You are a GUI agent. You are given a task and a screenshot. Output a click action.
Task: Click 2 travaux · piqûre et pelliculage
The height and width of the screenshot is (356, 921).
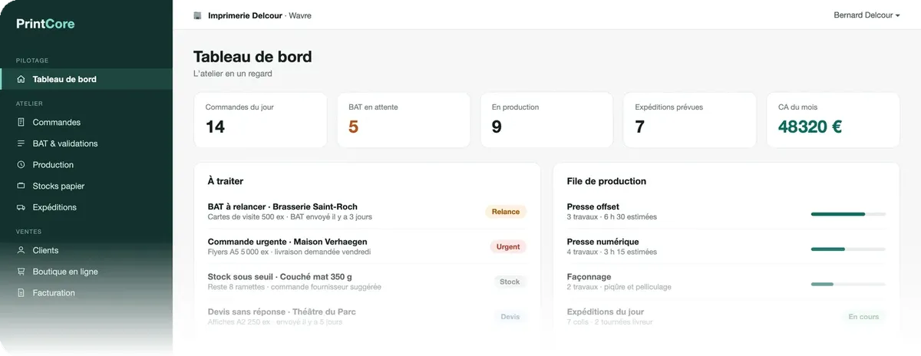point(619,287)
